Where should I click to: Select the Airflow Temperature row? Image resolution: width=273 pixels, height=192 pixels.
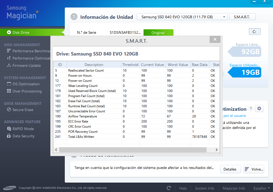click(x=136, y=116)
